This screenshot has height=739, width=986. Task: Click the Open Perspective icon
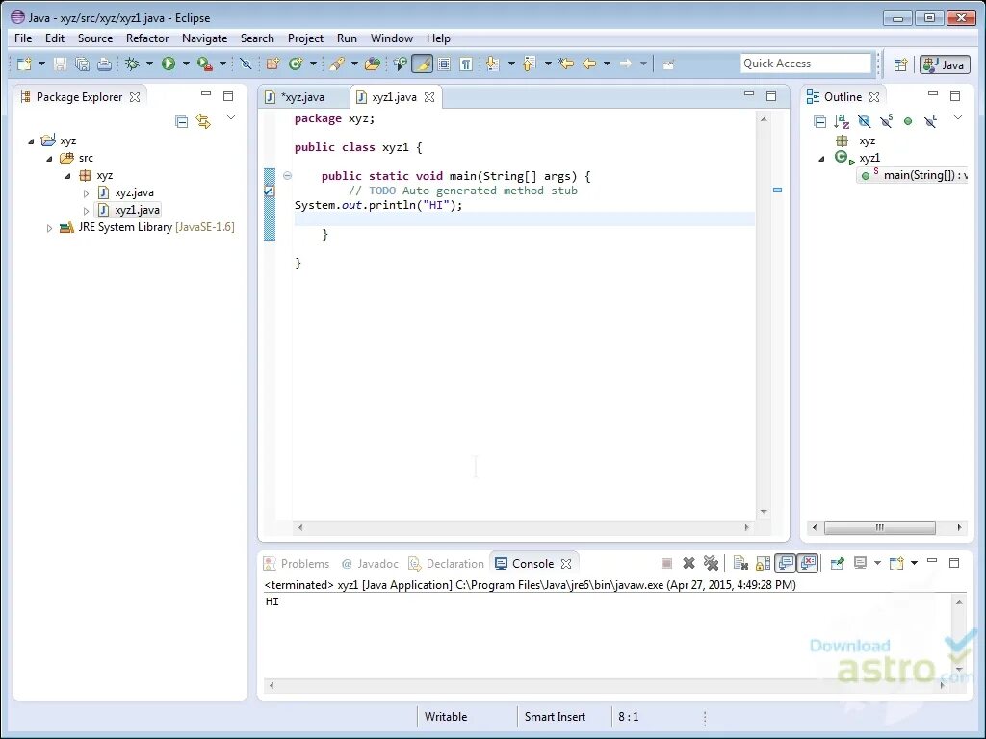[900, 64]
